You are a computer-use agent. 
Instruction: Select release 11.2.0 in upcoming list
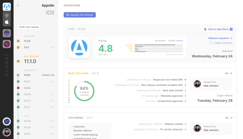27,41
